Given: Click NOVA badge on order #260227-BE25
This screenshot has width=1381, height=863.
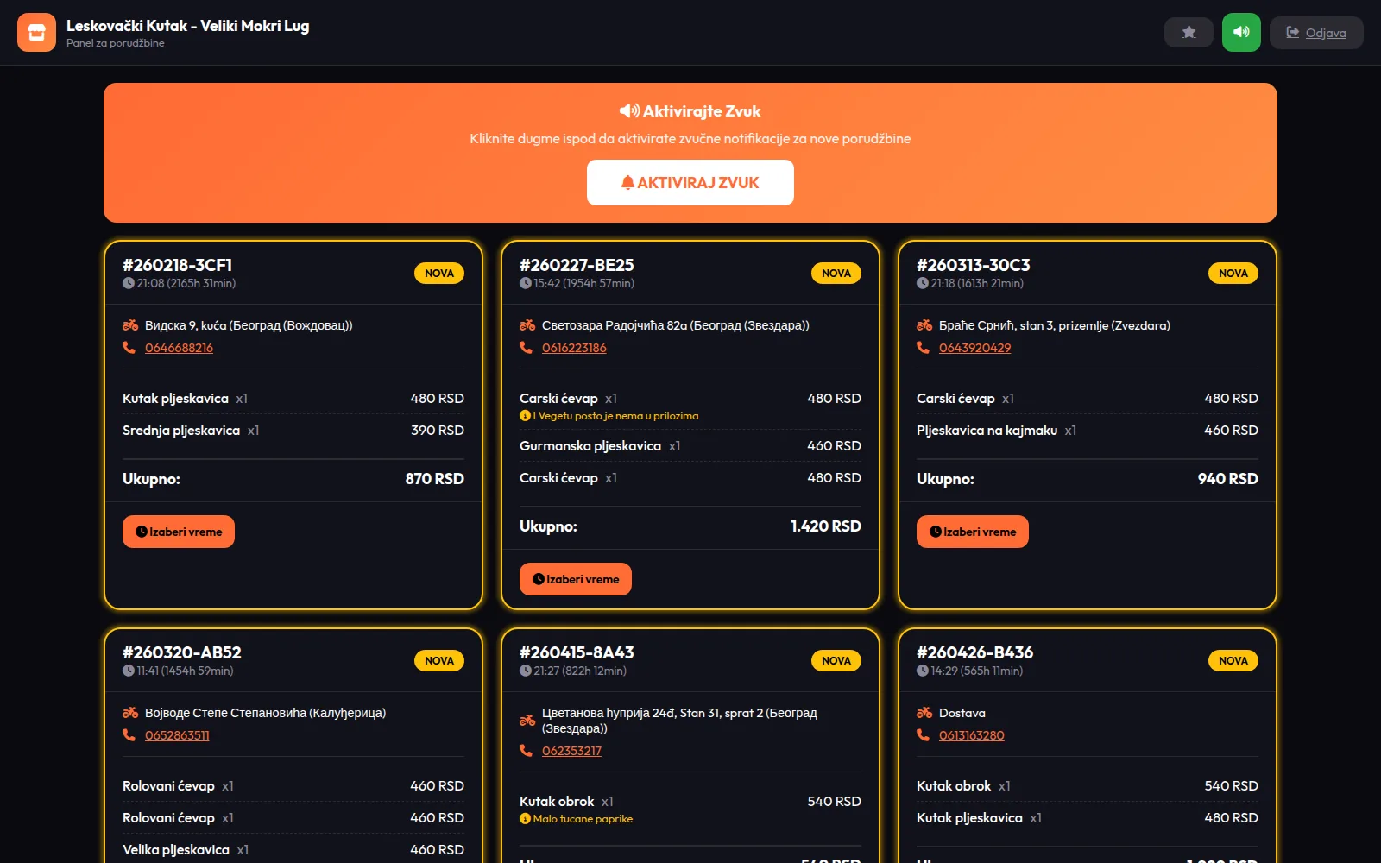Looking at the screenshot, I should 836,273.
